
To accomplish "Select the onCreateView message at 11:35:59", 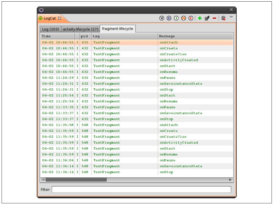I will pos(173,137).
